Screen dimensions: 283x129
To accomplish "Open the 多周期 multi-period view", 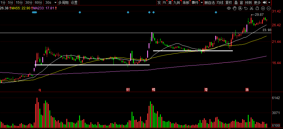I will pyautogui.click(x=63, y=3).
